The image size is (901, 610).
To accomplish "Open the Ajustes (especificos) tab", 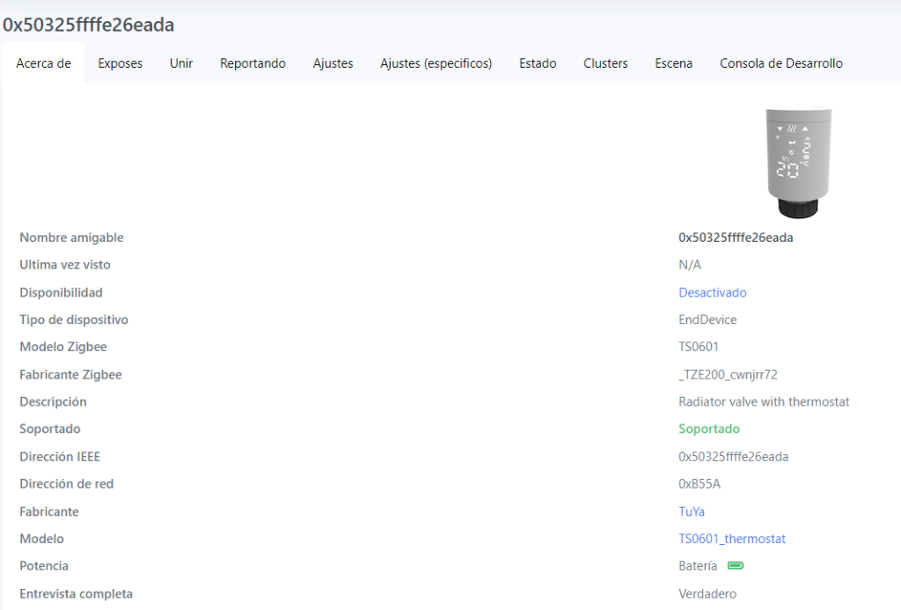I will click(436, 63).
